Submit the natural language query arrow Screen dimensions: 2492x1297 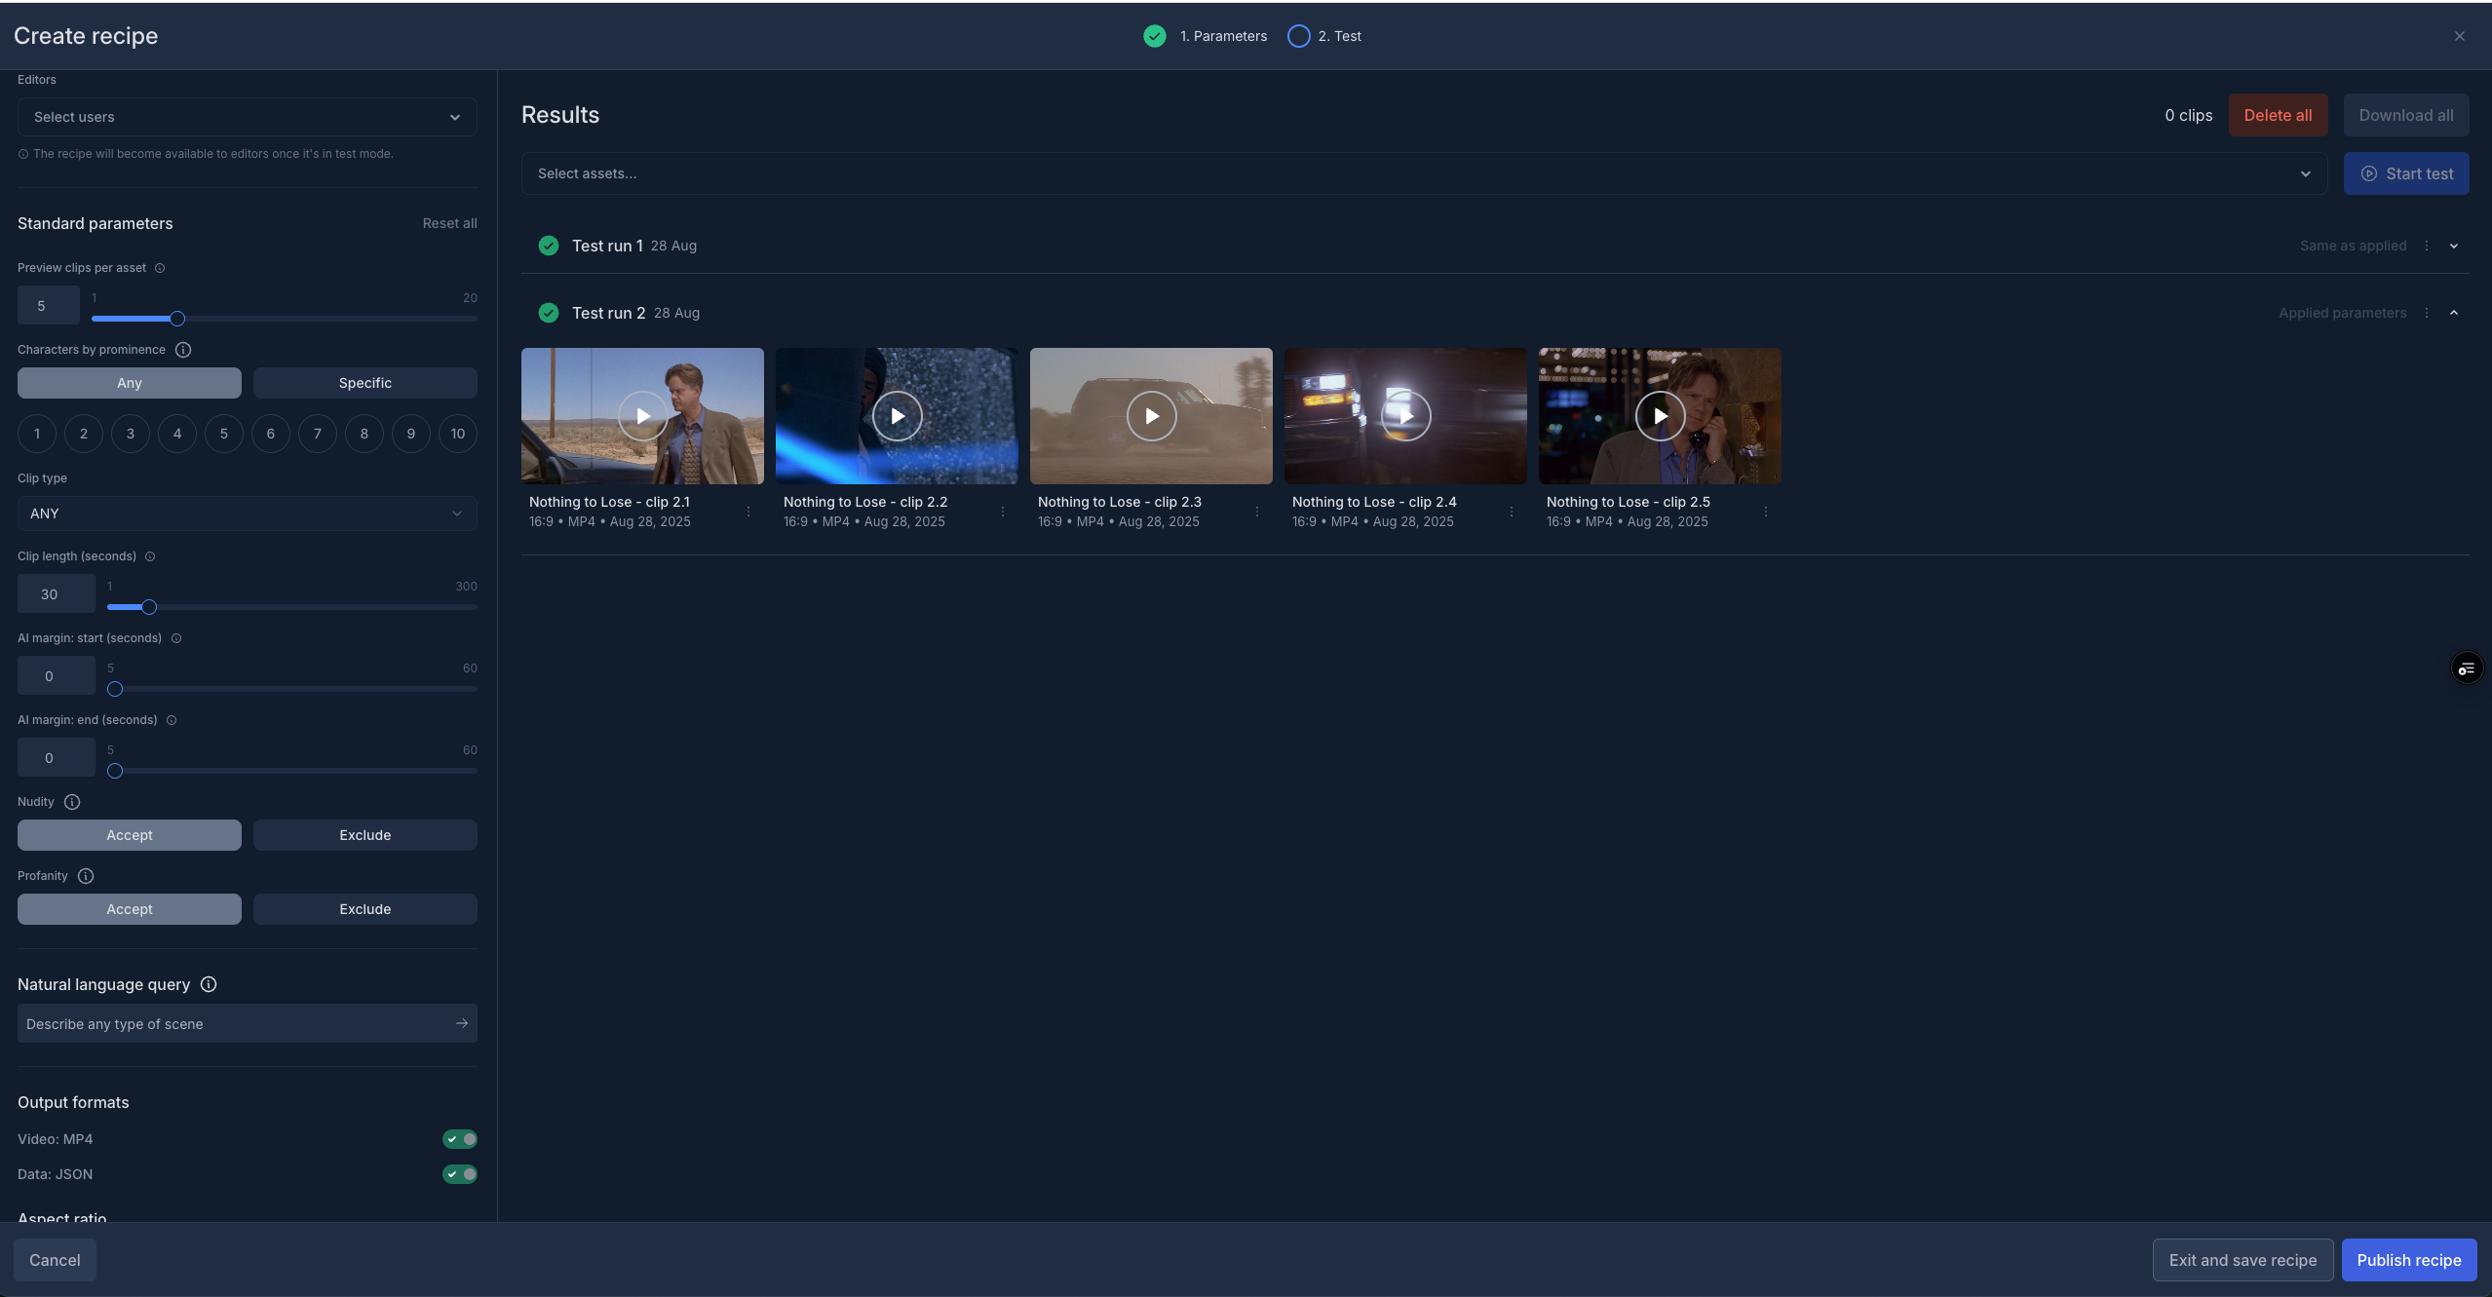(462, 1023)
